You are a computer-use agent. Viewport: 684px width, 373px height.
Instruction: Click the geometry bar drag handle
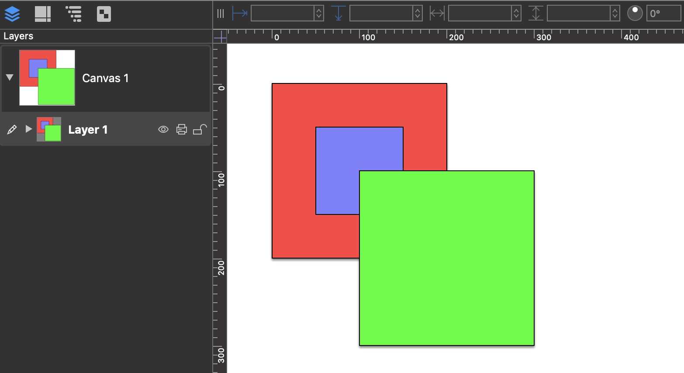pos(221,14)
